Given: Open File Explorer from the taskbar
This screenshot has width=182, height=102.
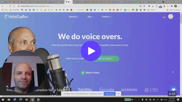Looking at the screenshot, I should pyautogui.click(x=9, y=99).
